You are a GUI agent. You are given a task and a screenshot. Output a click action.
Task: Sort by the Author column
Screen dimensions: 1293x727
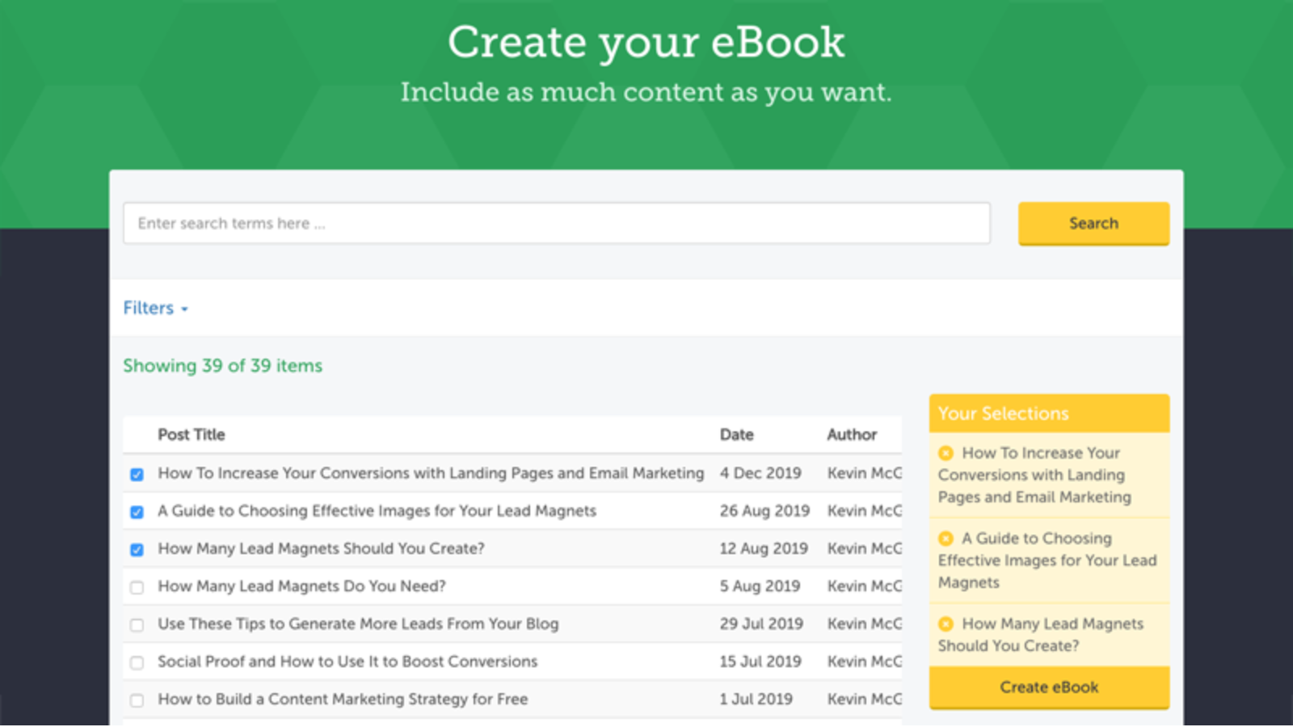click(852, 435)
